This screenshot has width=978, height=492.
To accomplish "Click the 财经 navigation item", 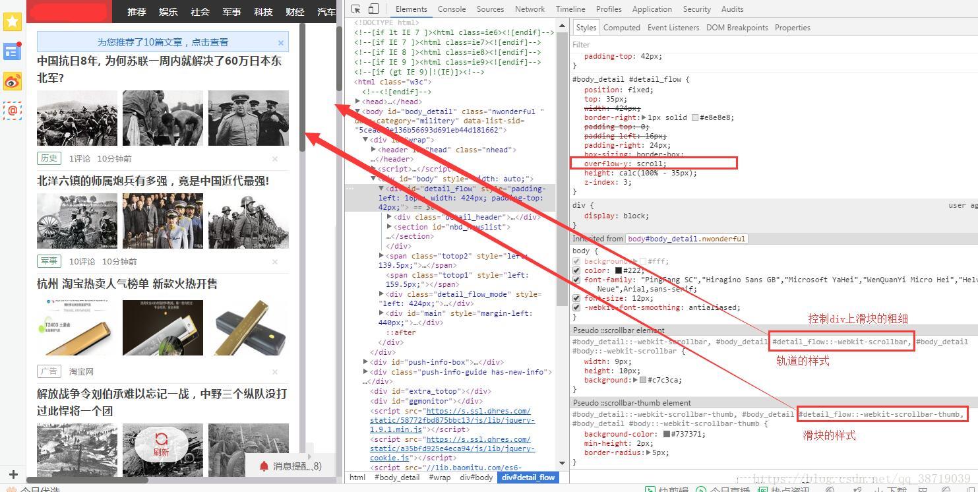I will (295, 12).
